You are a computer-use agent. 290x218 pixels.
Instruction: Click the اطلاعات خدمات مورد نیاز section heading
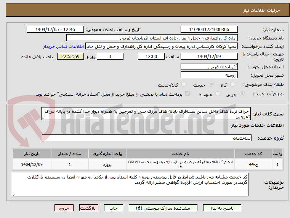click(257, 125)
